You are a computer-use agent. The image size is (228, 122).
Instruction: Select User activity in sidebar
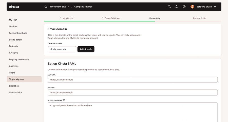click(x=15, y=93)
